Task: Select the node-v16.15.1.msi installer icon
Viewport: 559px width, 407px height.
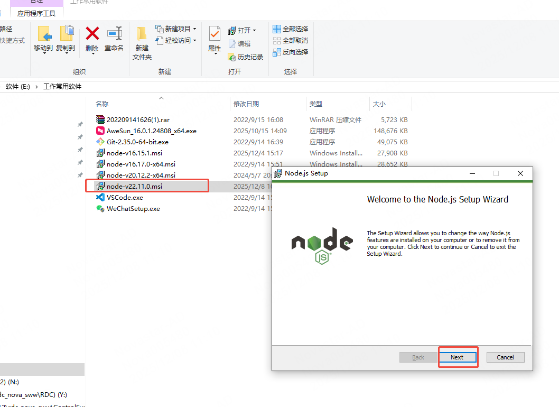Action: coord(100,153)
